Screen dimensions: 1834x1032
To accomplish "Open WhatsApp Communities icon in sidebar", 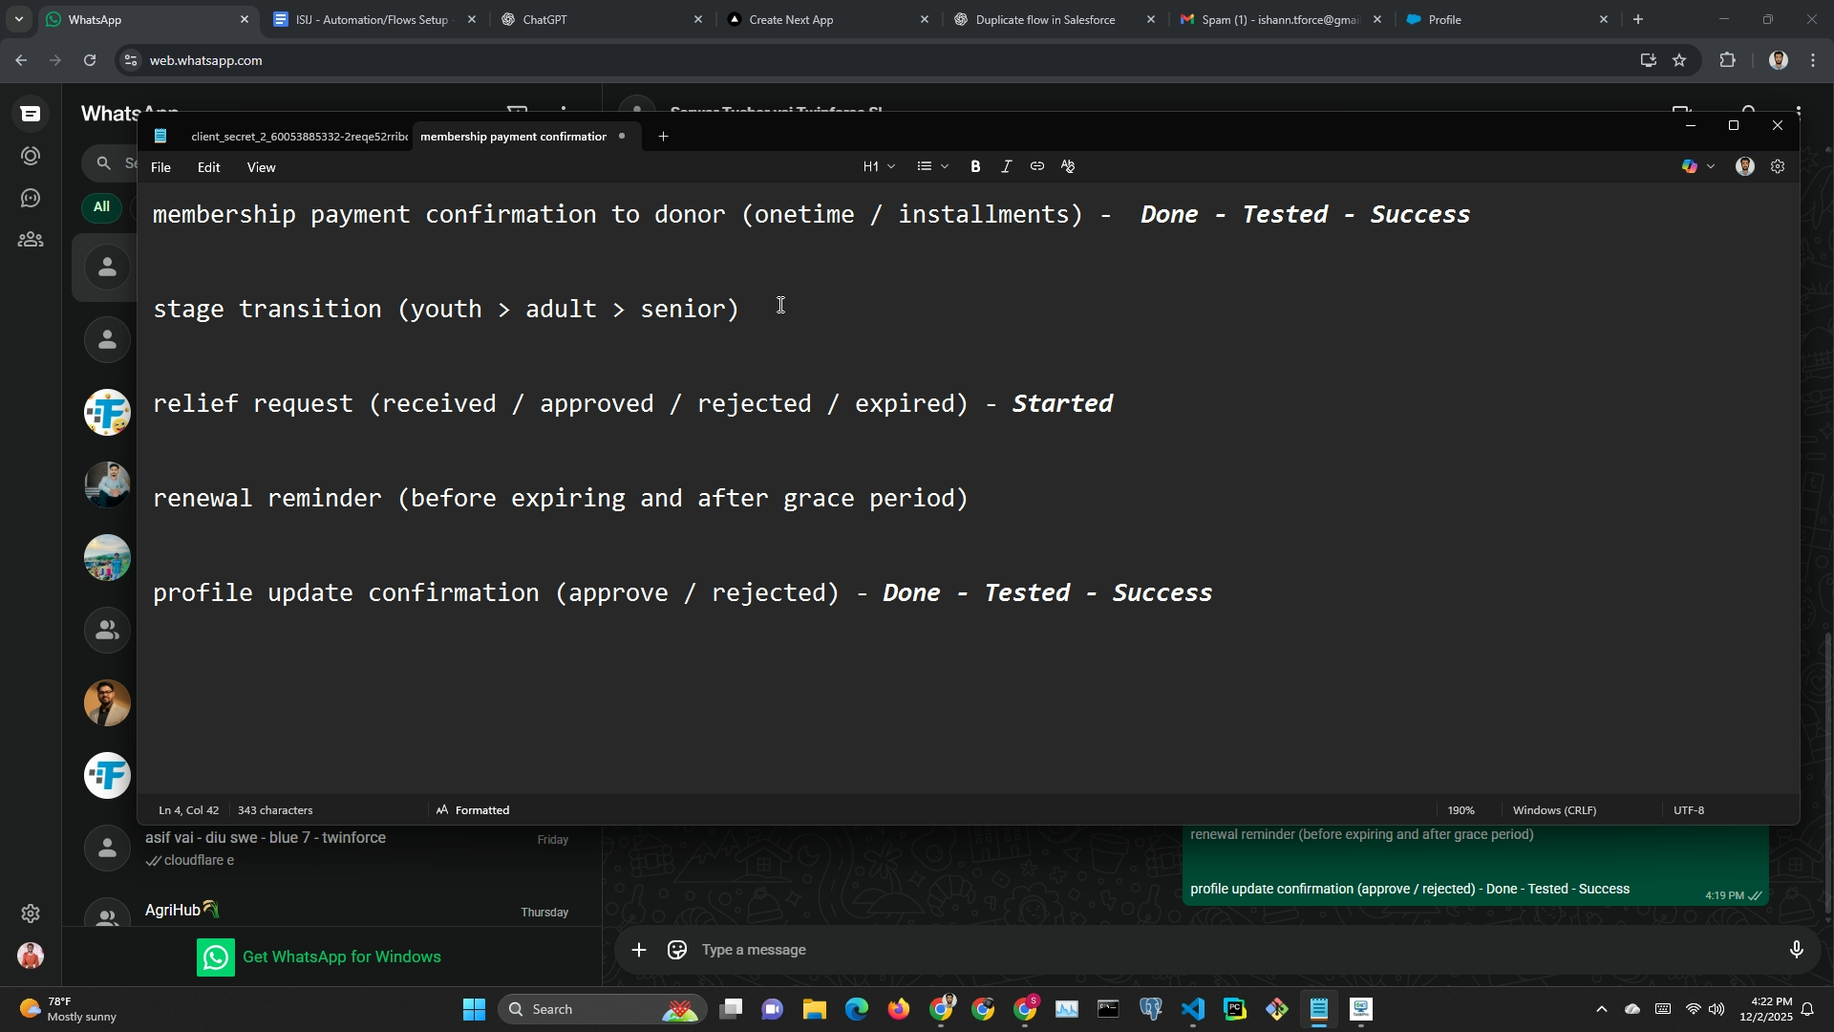I will [x=31, y=240].
